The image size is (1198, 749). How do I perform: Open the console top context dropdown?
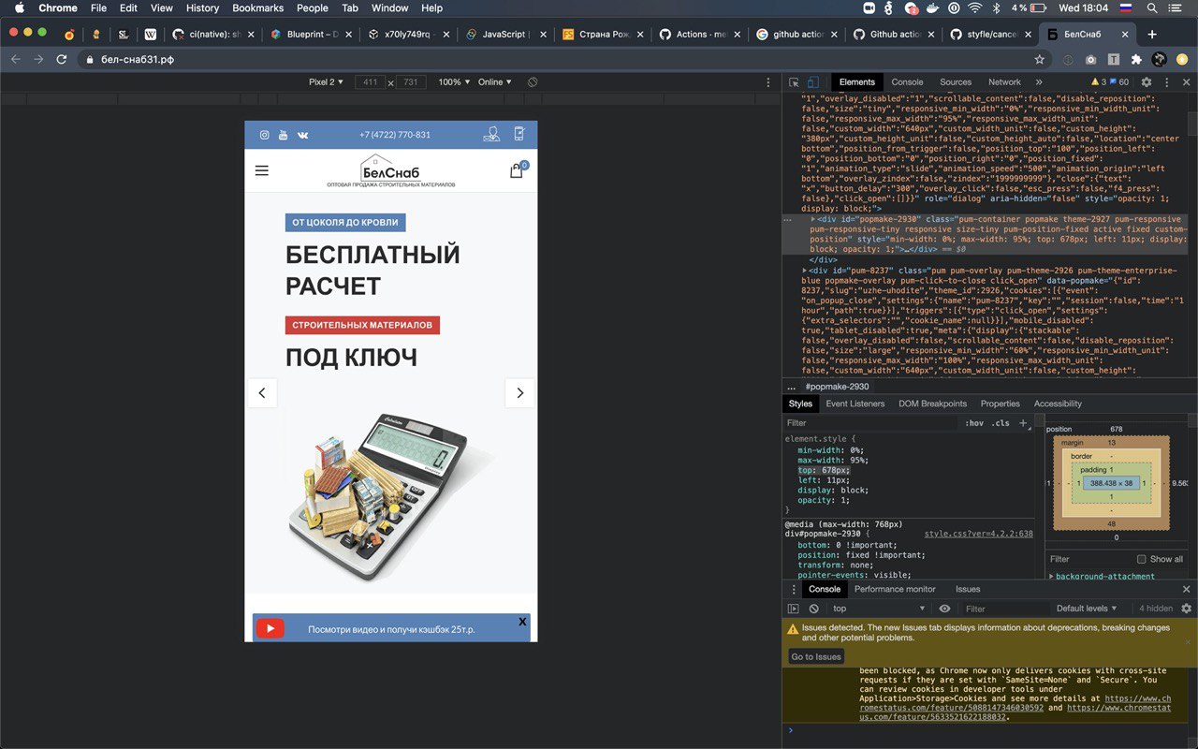tap(879, 609)
